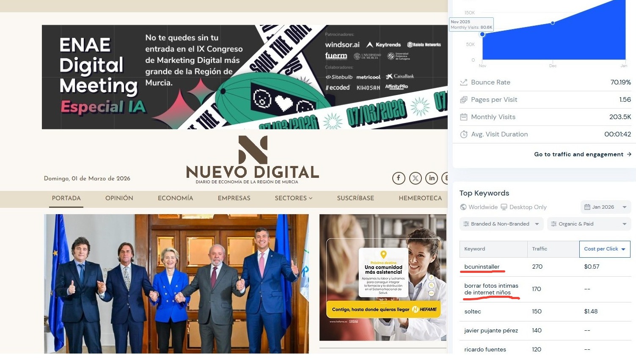Click the Worldwide globe icon
Image resolution: width=636 pixels, height=362 pixels.
point(463,207)
